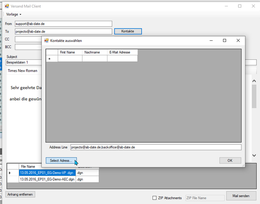Click the CC input field
The image size is (260, 204).
tap(28, 39)
